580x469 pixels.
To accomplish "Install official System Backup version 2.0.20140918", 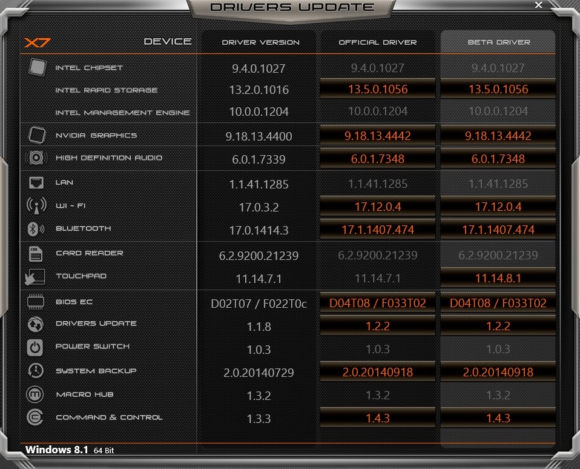I will pyautogui.click(x=378, y=371).
